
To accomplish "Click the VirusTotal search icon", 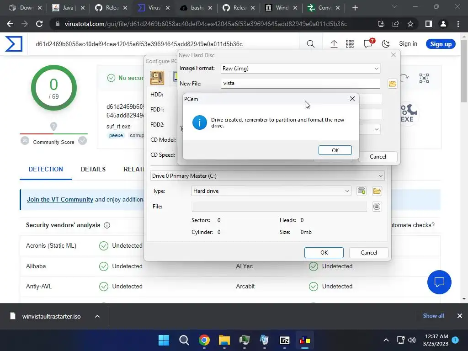I will 310,44.
